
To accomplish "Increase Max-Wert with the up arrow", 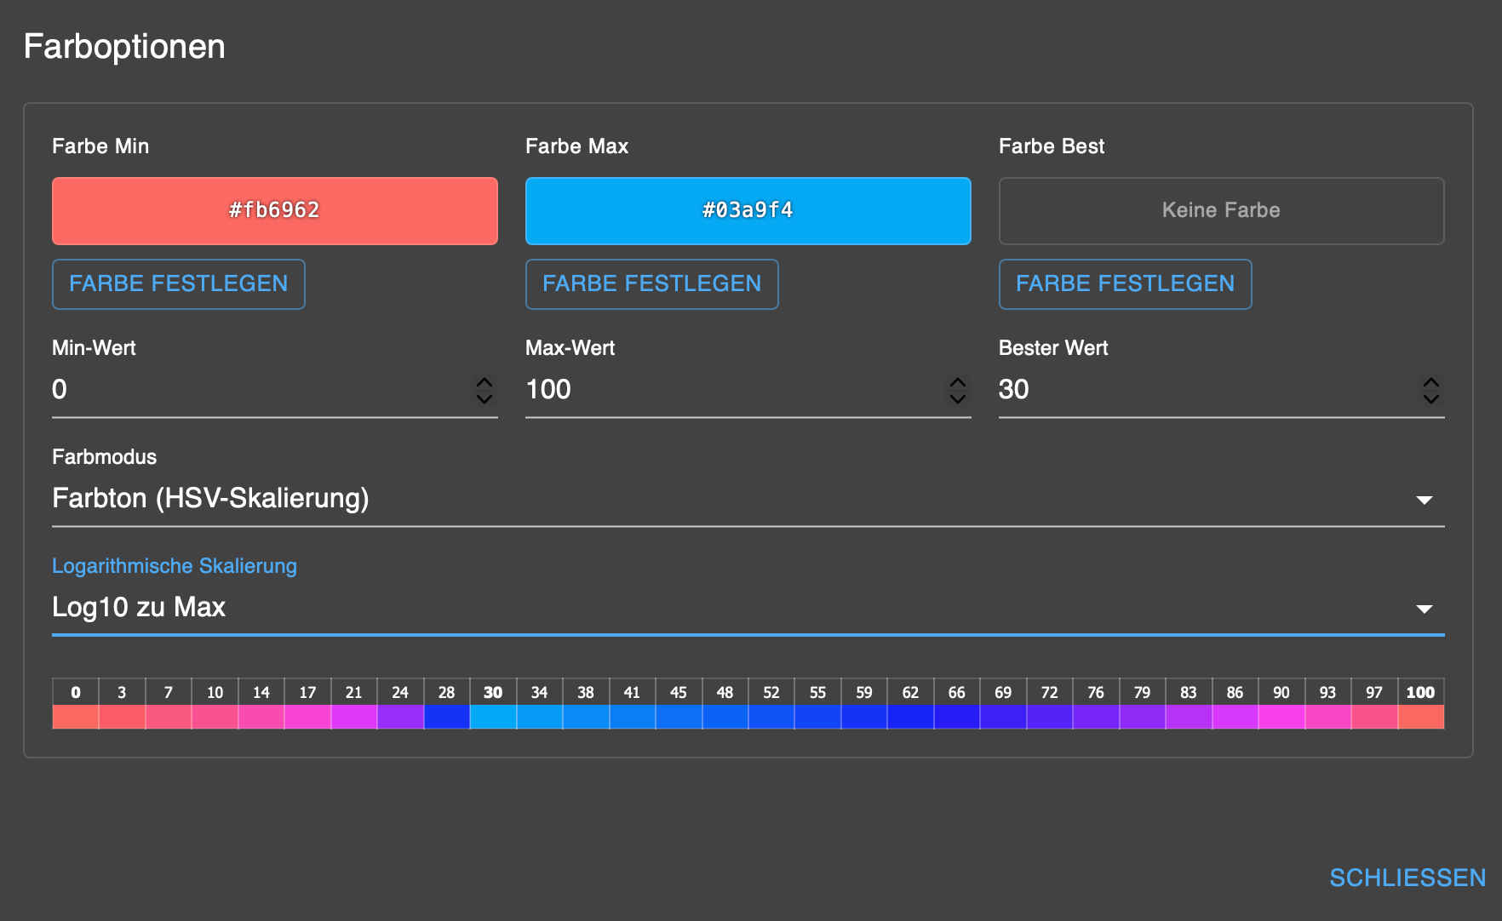I will [958, 382].
